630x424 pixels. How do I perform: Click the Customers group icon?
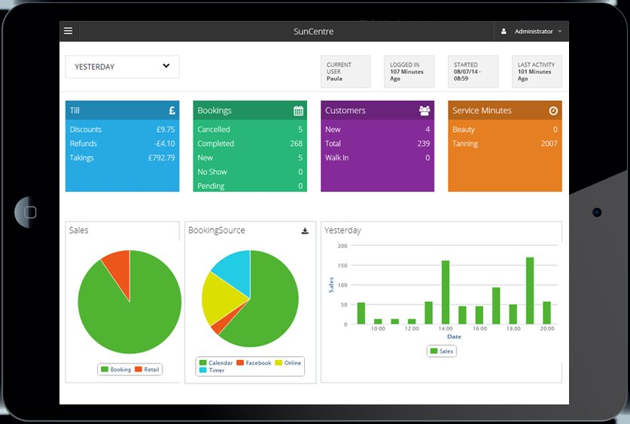[425, 111]
